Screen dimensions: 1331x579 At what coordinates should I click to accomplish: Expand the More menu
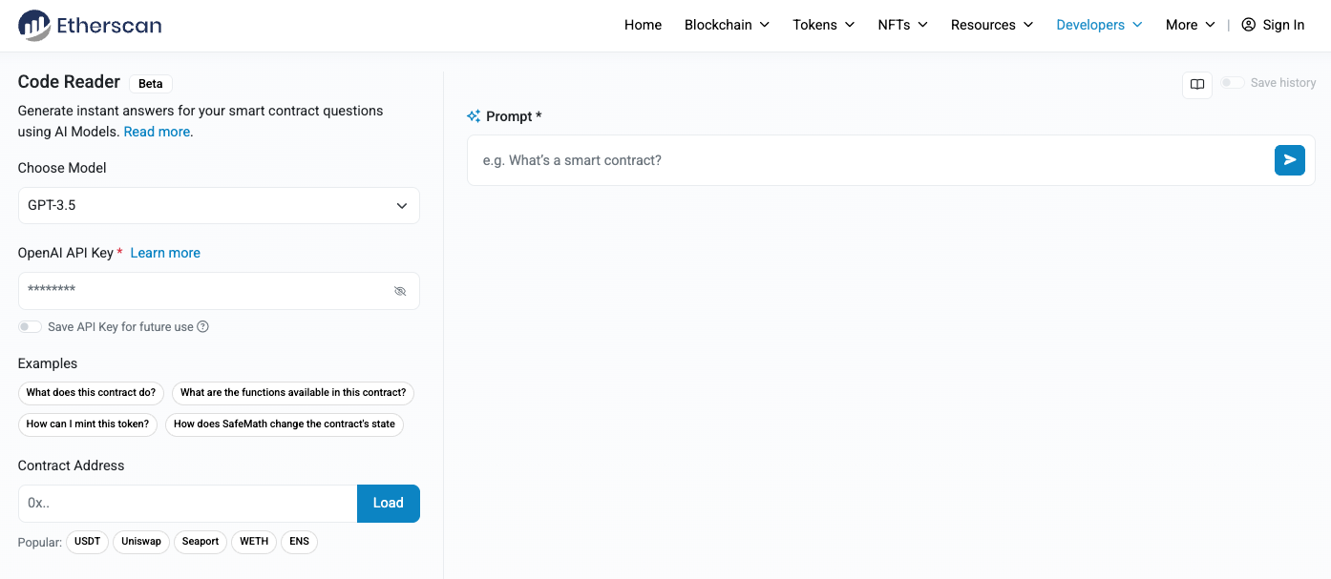1191,25
